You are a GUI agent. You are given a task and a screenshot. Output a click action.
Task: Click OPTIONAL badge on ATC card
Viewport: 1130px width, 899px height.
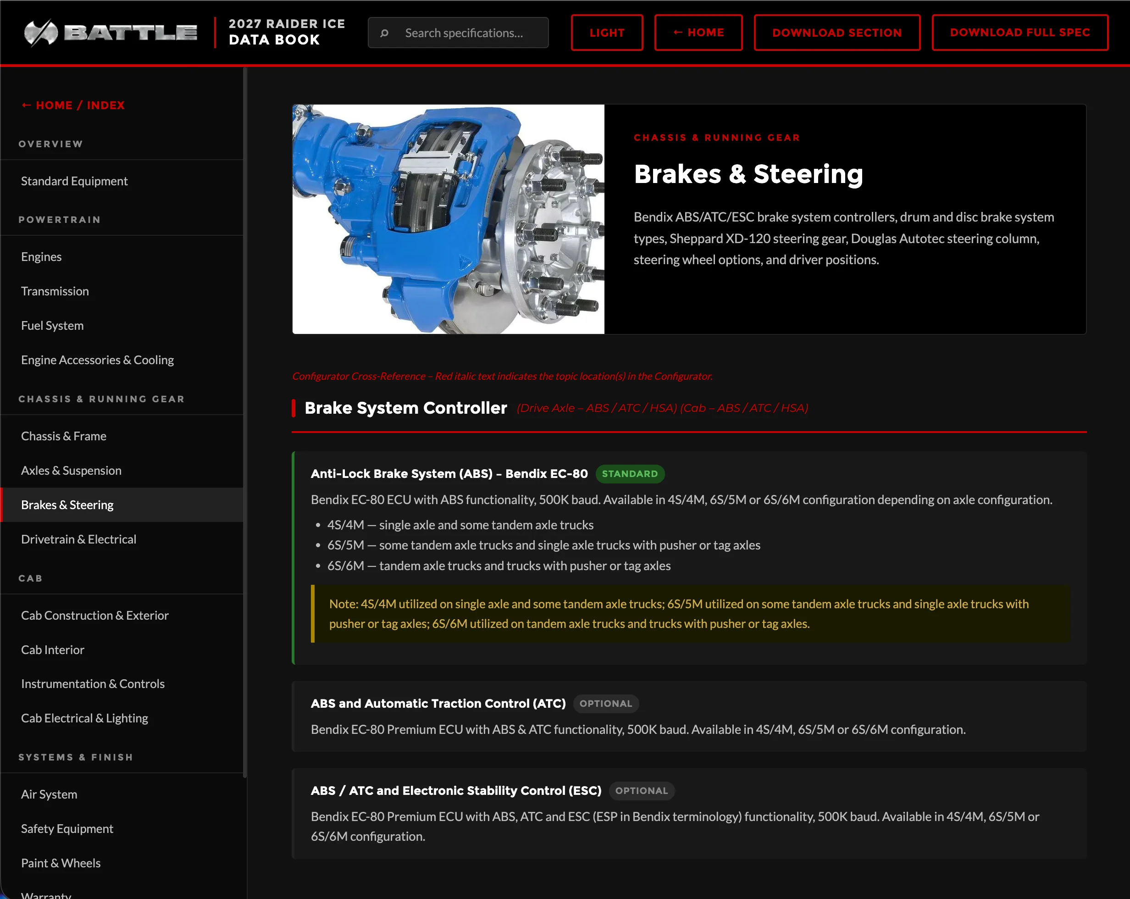pyautogui.click(x=606, y=704)
